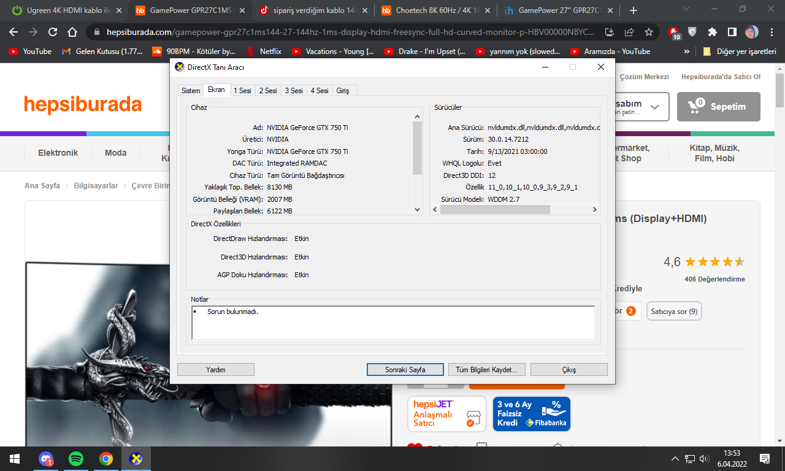Expand the bookmarks overflow chevron
The height and width of the screenshot is (471, 785).
pyautogui.click(x=686, y=52)
